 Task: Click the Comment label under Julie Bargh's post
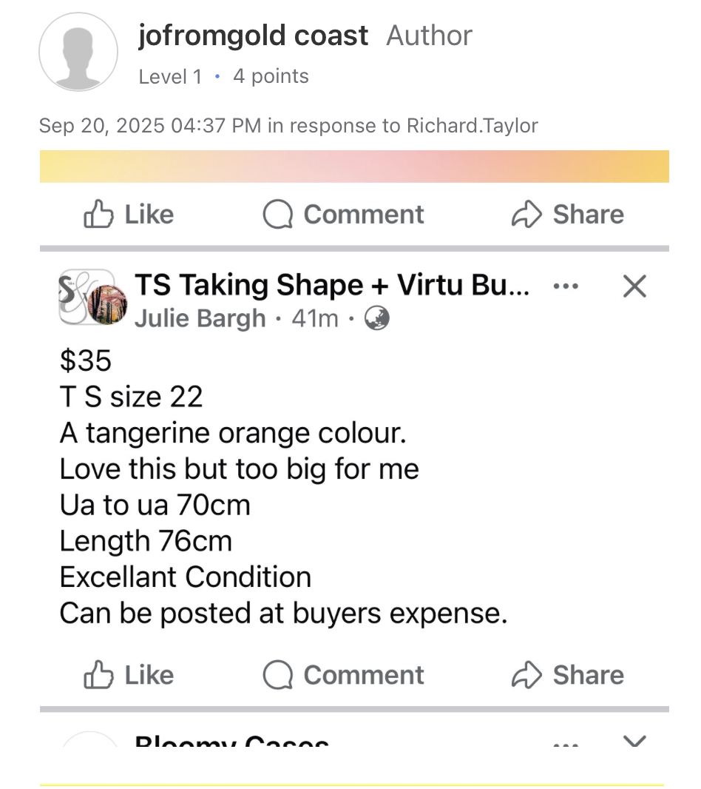tap(364, 675)
